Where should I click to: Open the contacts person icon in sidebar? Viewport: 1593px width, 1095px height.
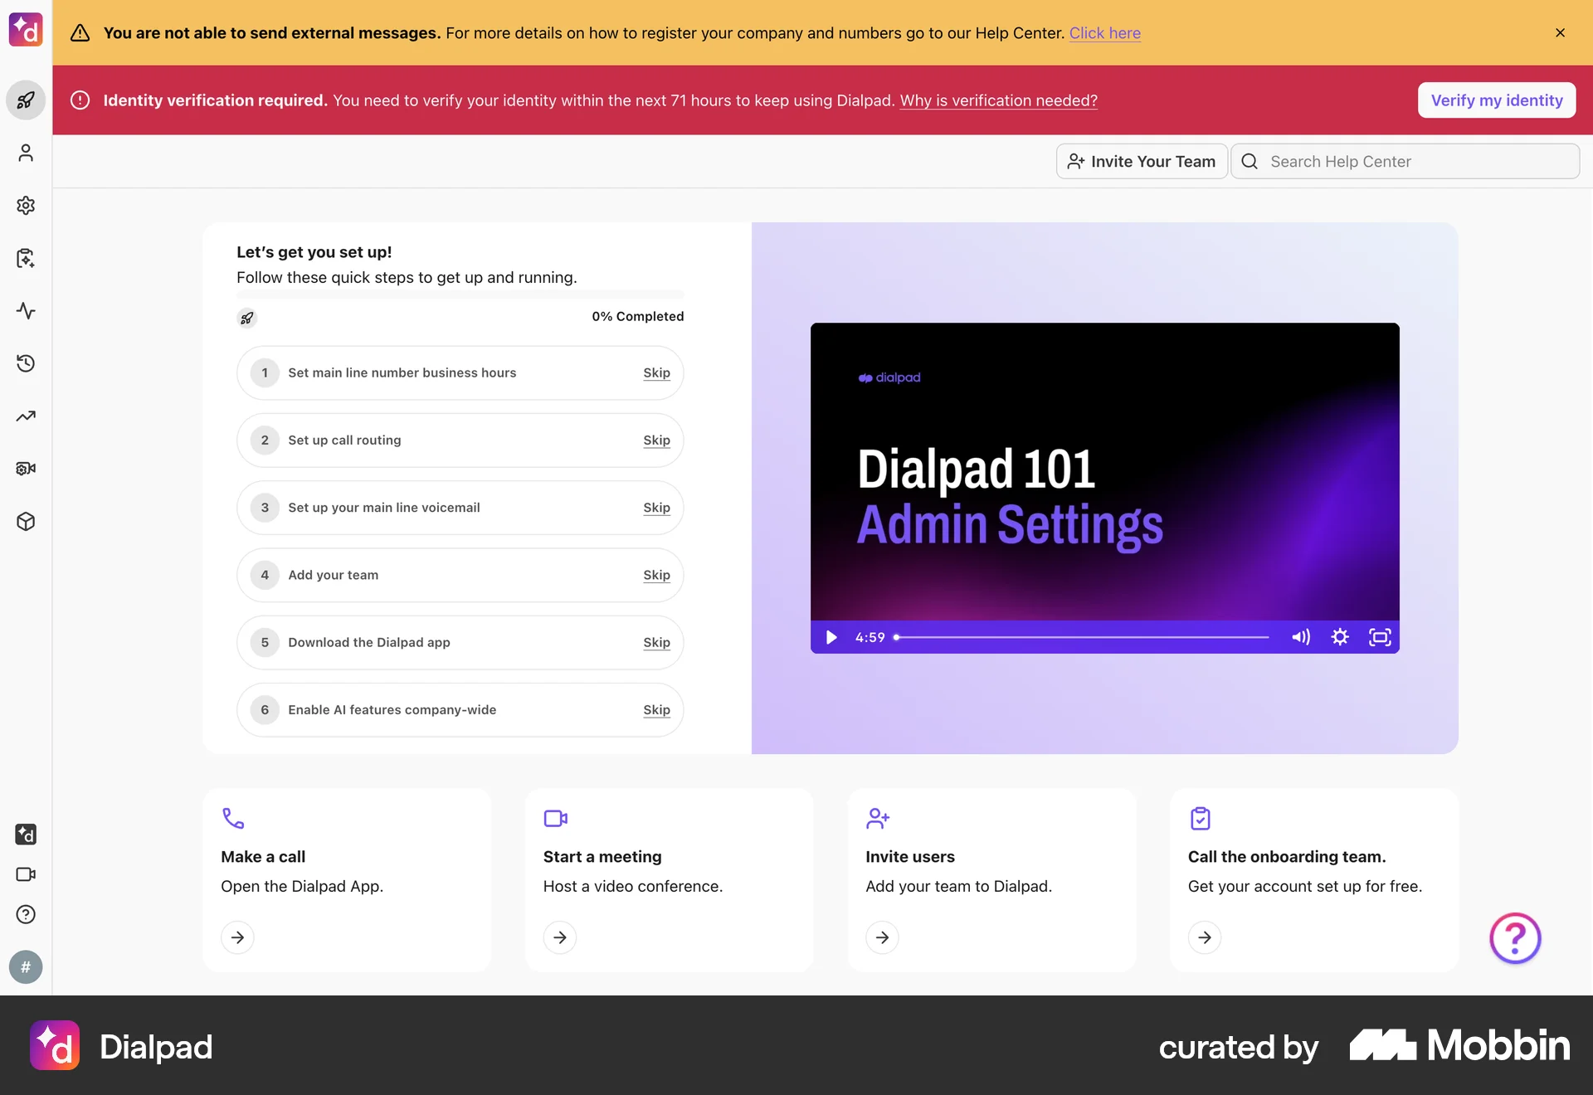pyautogui.click(x=26, y=153)
